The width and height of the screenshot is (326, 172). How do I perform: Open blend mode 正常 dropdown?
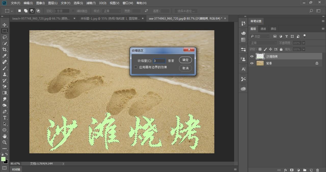coord(263,43)
